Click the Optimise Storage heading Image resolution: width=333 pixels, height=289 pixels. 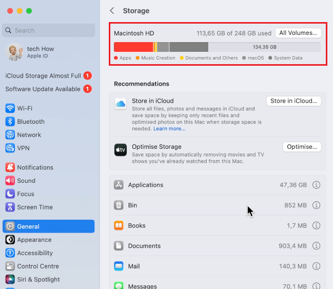(156, 147)
